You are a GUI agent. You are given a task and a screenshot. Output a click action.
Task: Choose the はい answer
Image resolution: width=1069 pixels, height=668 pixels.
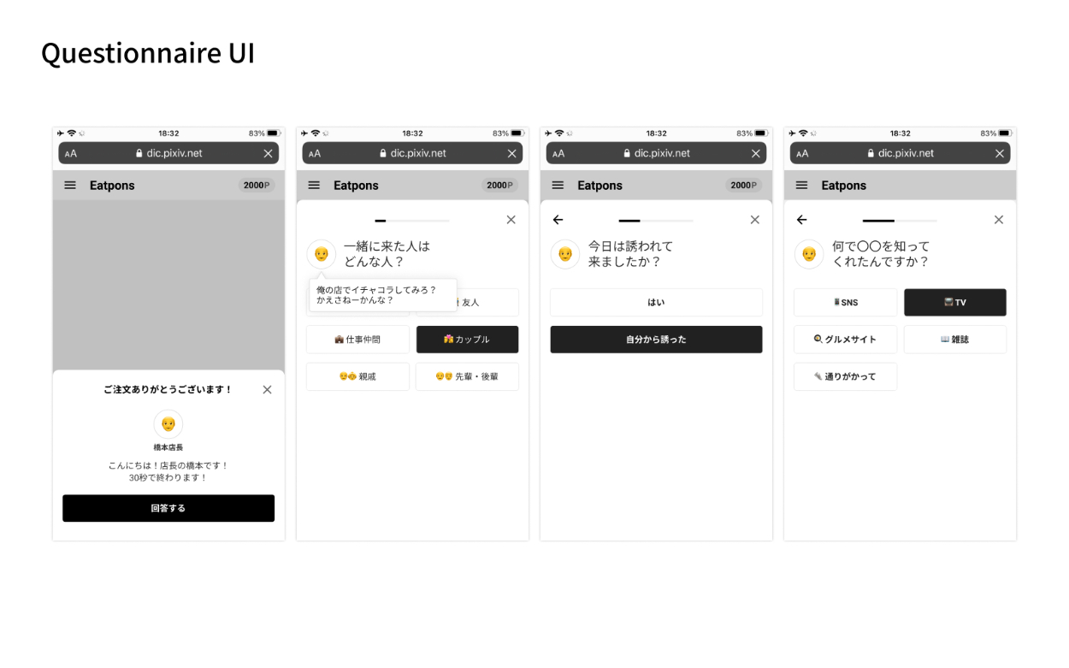pos(656,303)
